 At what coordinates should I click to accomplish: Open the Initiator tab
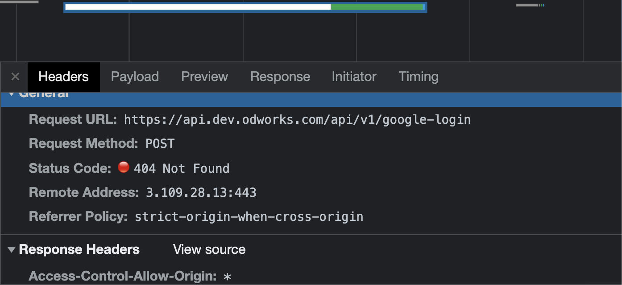coord(354,77)
